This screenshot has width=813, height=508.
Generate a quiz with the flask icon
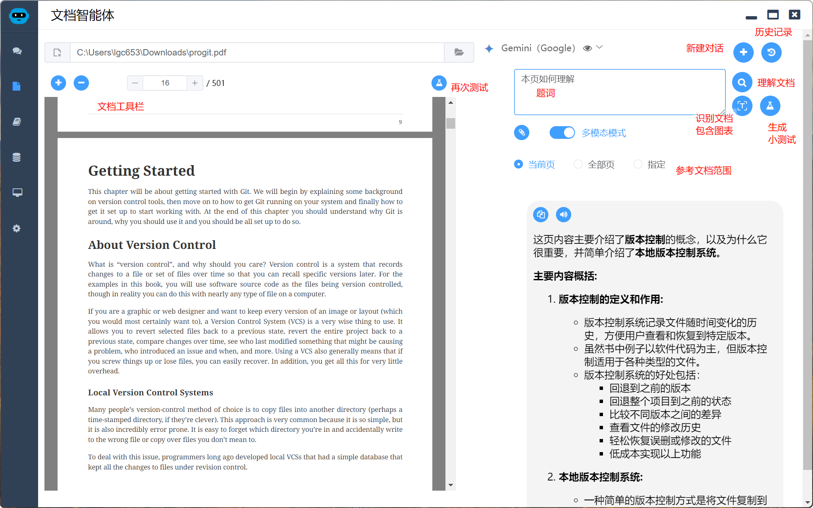click(x=770, y=106)
